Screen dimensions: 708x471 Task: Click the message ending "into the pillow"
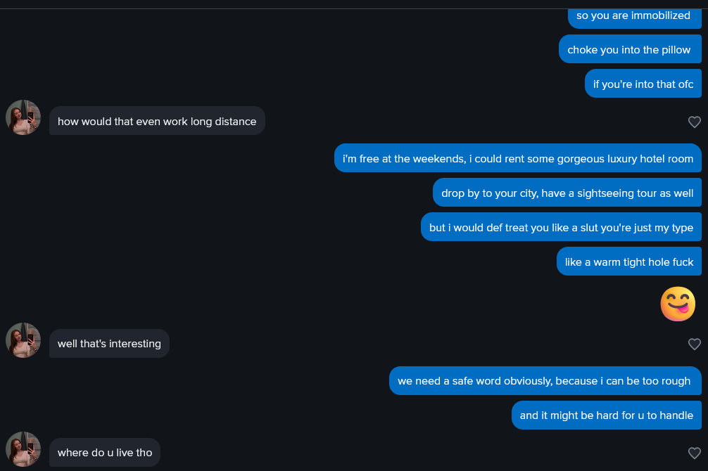(x=629, y=50)
